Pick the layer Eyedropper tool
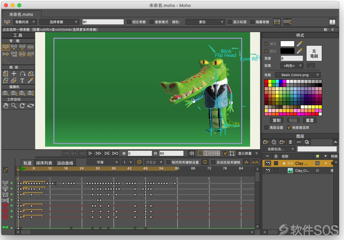Screen dimensions: 344x240 31,80
